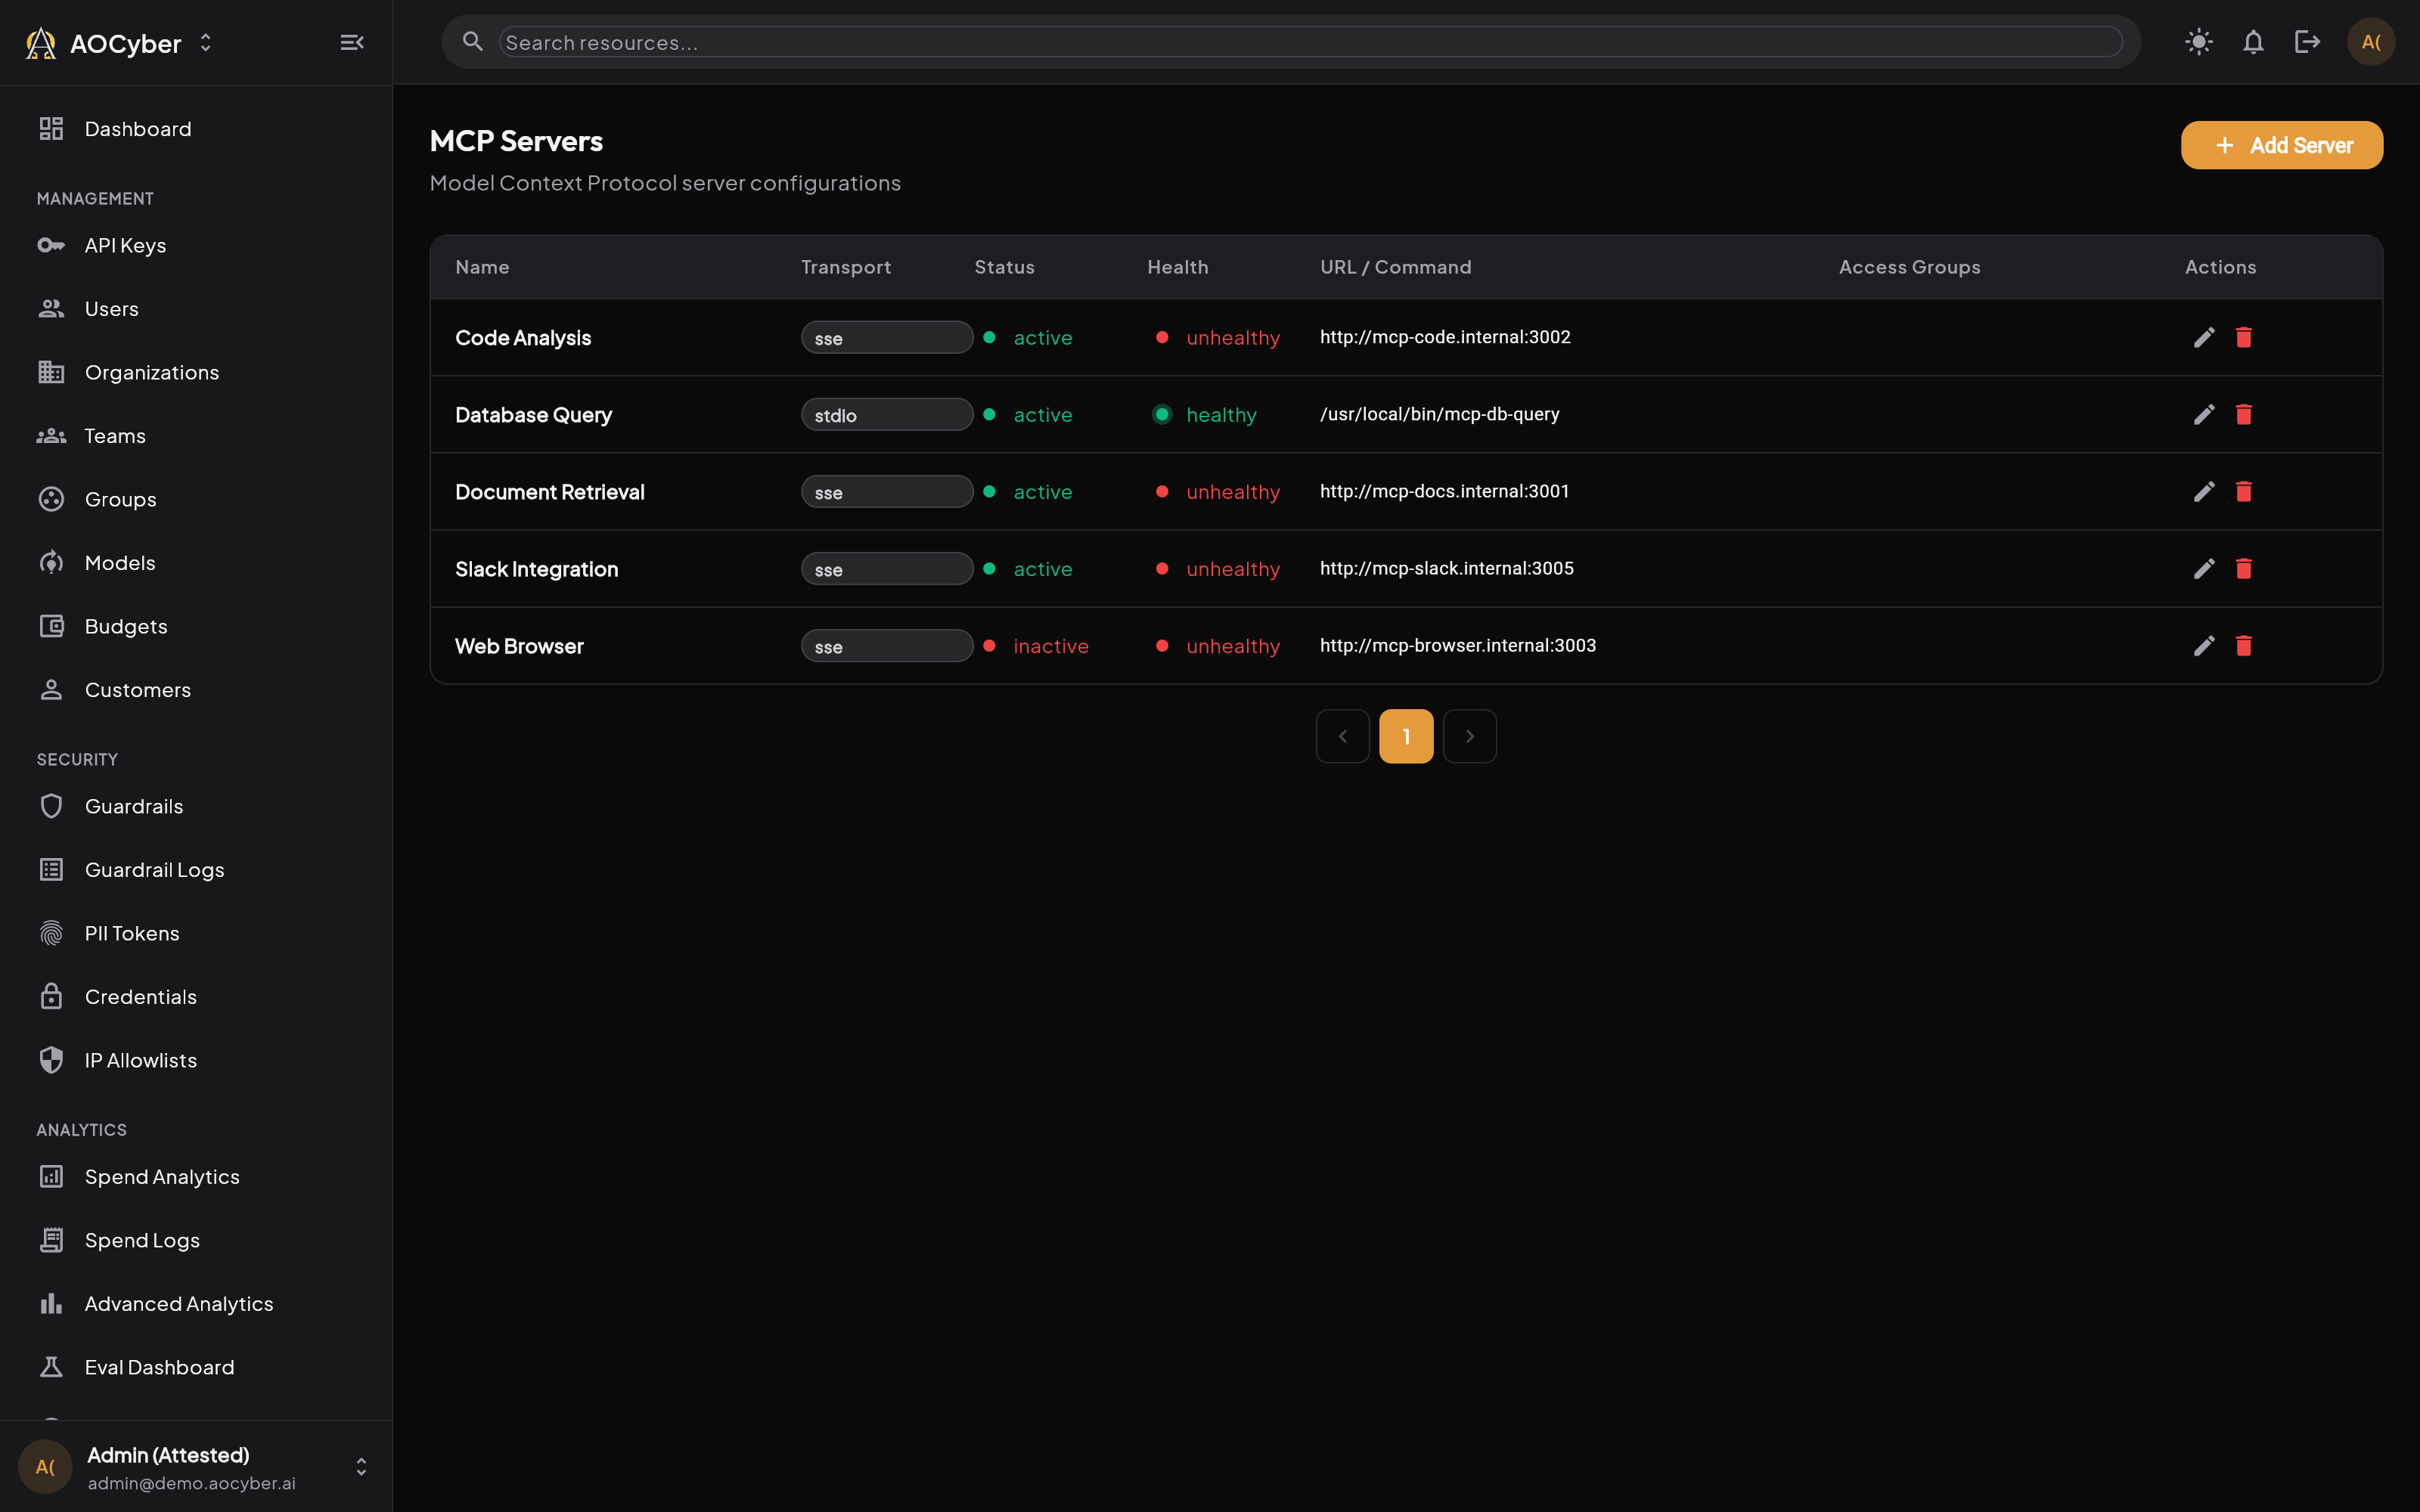2420x1512 pixels.
Task: Click the inactive status of Web Browser
Action: click(x=1037, y=646)
